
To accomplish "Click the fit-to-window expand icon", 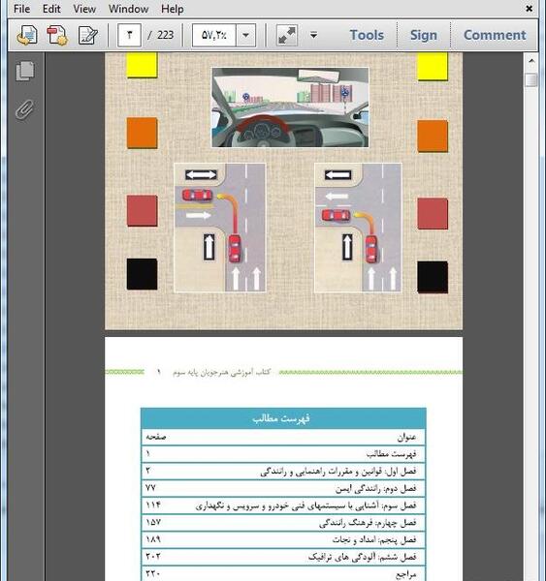I will pyautogui.click(x=286, y=35).
